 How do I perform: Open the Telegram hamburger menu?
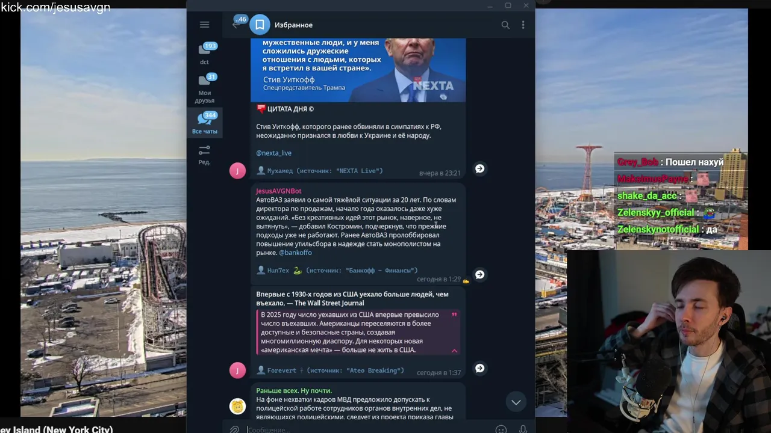coord(204,25)
